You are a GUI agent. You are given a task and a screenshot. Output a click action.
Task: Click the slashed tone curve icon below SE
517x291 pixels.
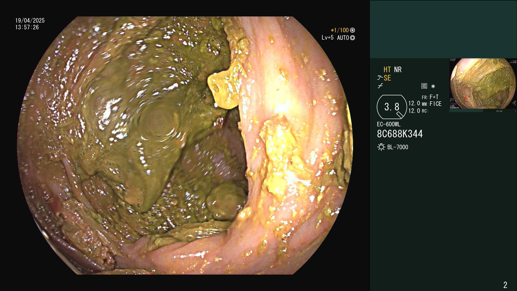tap(380, 86)
